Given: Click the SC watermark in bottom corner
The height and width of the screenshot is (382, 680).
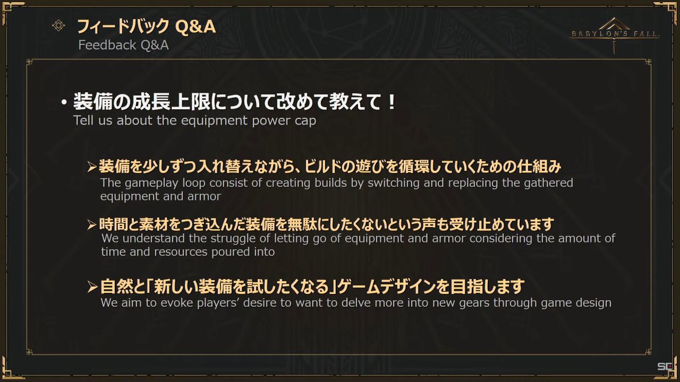Looking at the screenshot, I should pos(665,367).
